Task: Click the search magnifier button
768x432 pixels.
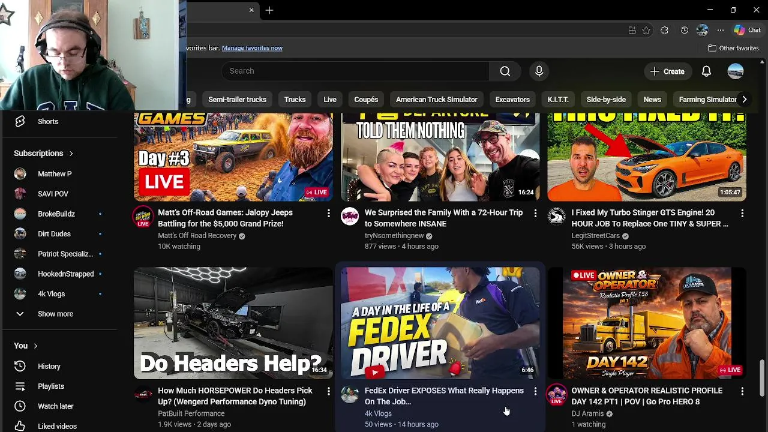Action: 505,71
